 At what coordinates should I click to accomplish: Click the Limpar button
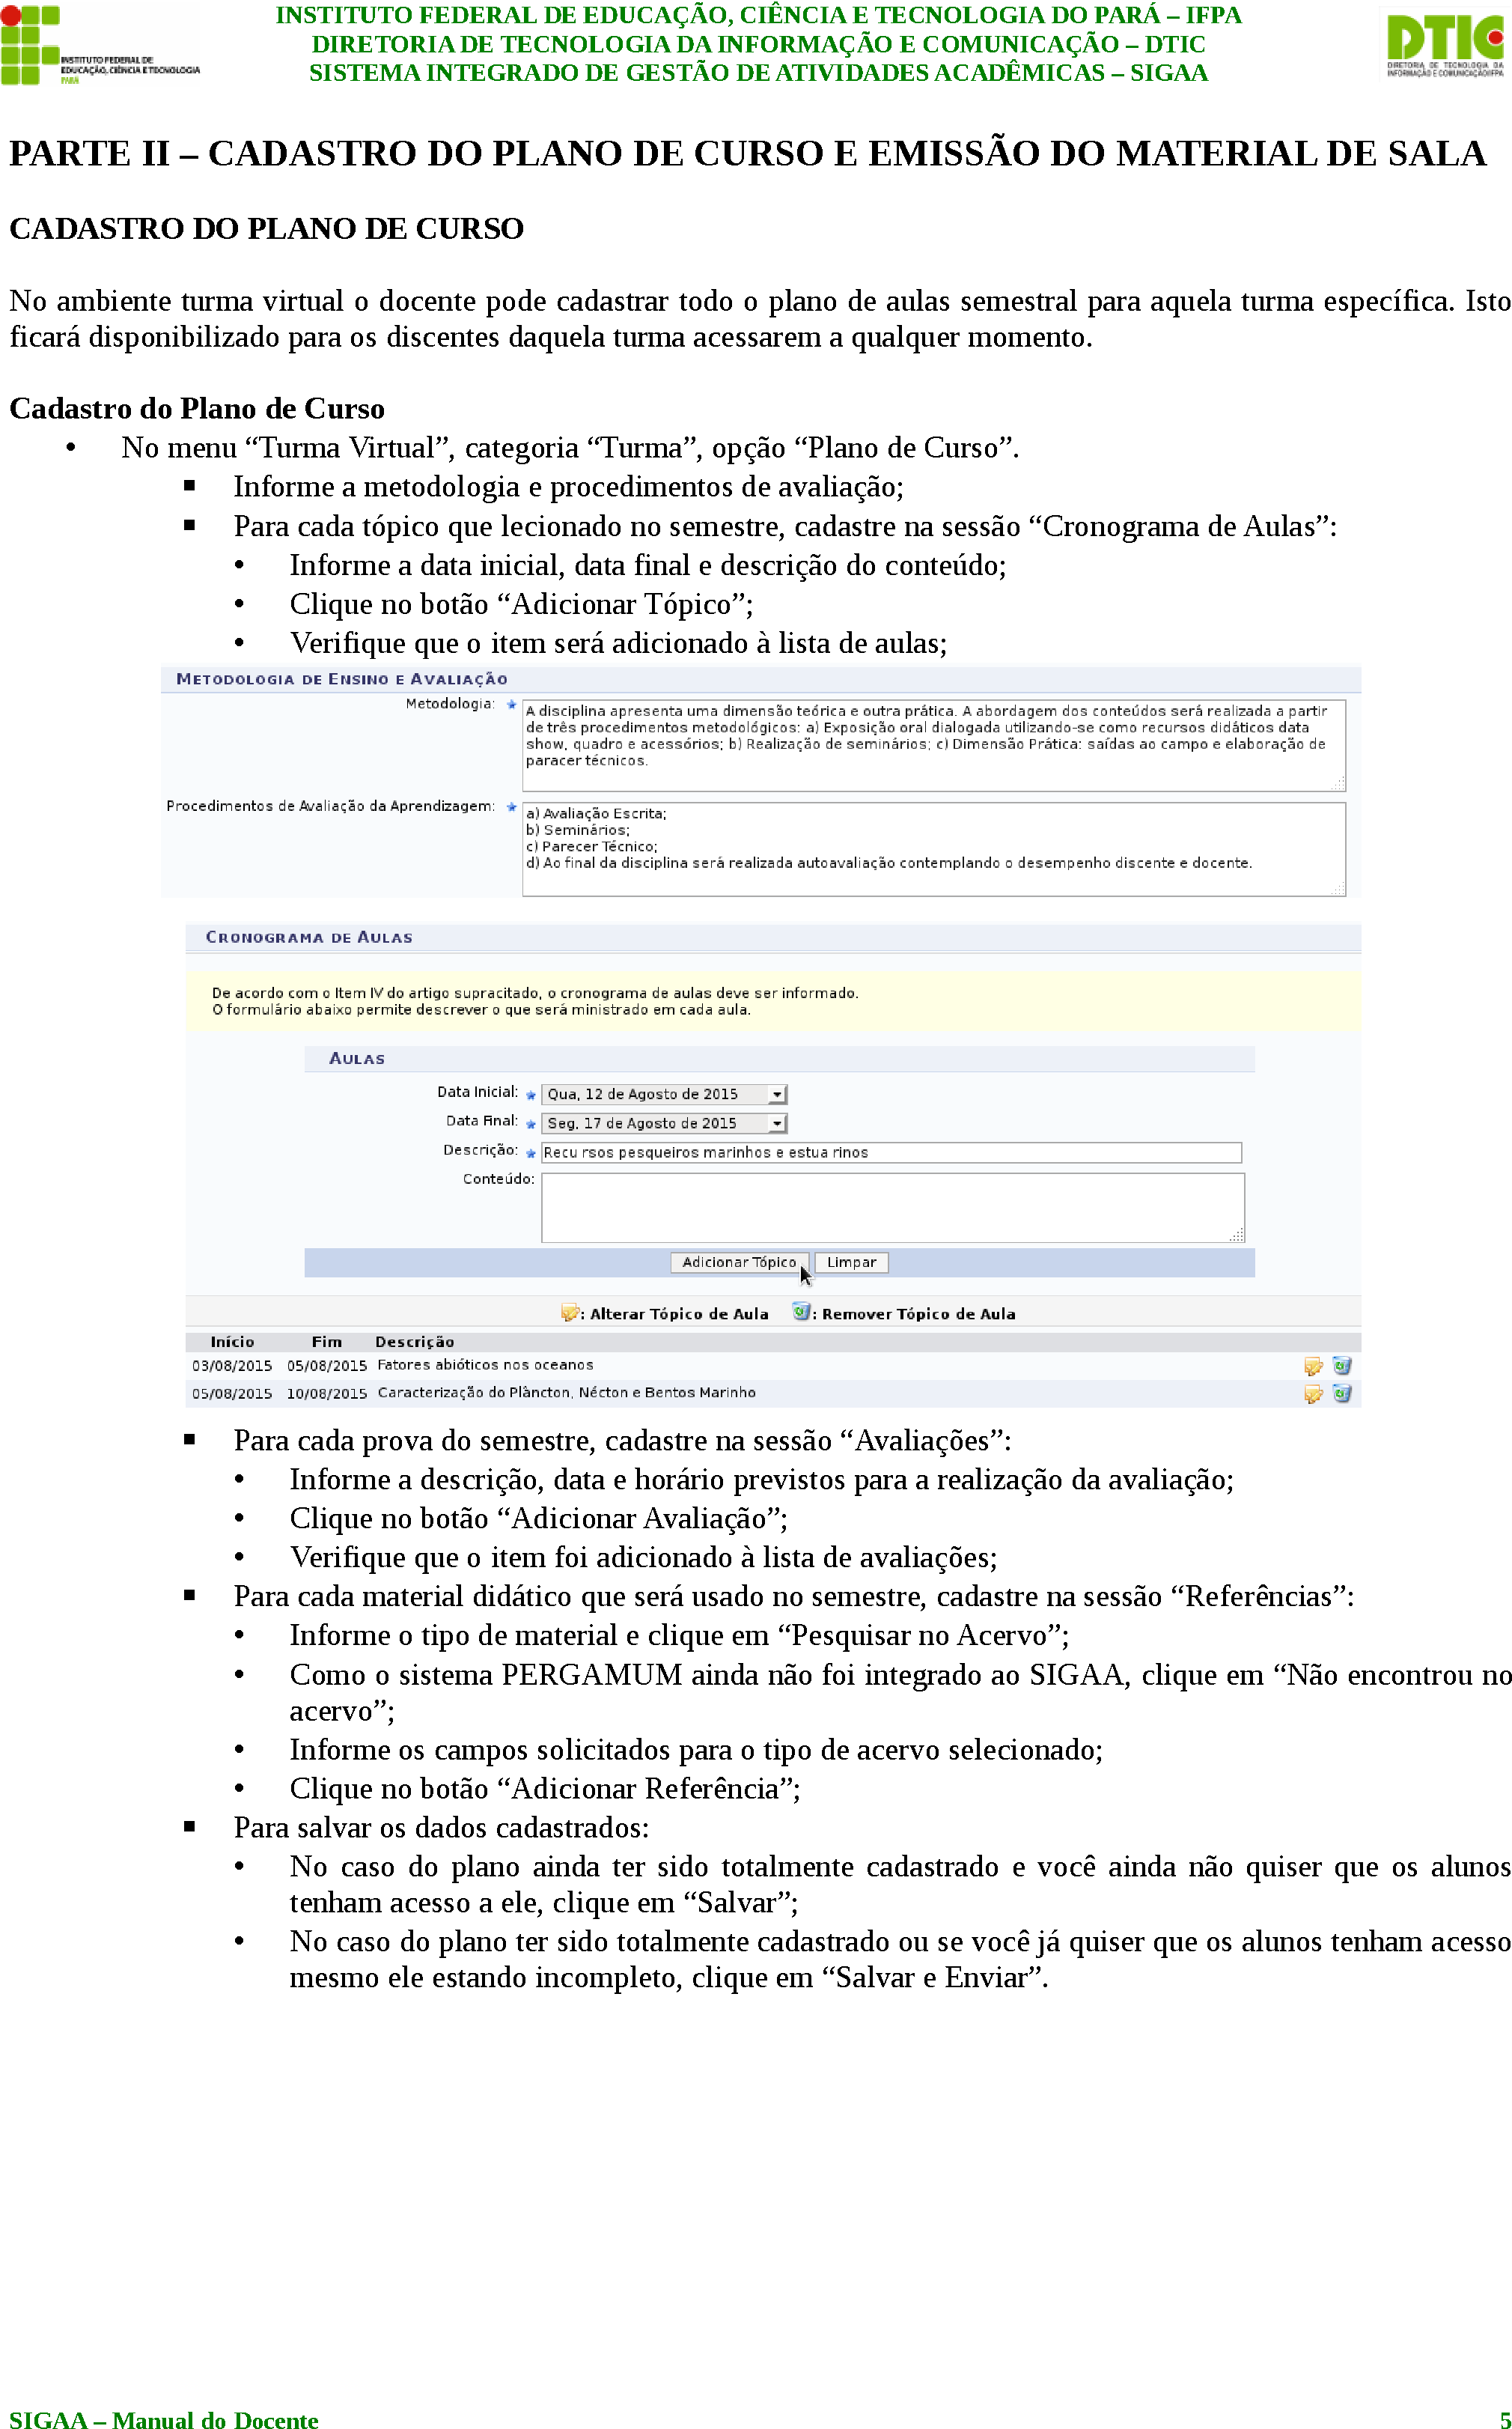(851, 1262)
